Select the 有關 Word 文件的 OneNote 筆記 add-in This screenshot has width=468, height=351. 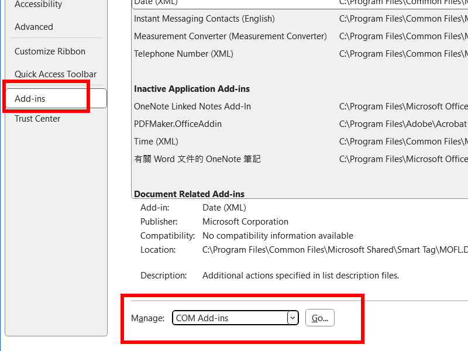pyautogui.click(x=196, y=159)
